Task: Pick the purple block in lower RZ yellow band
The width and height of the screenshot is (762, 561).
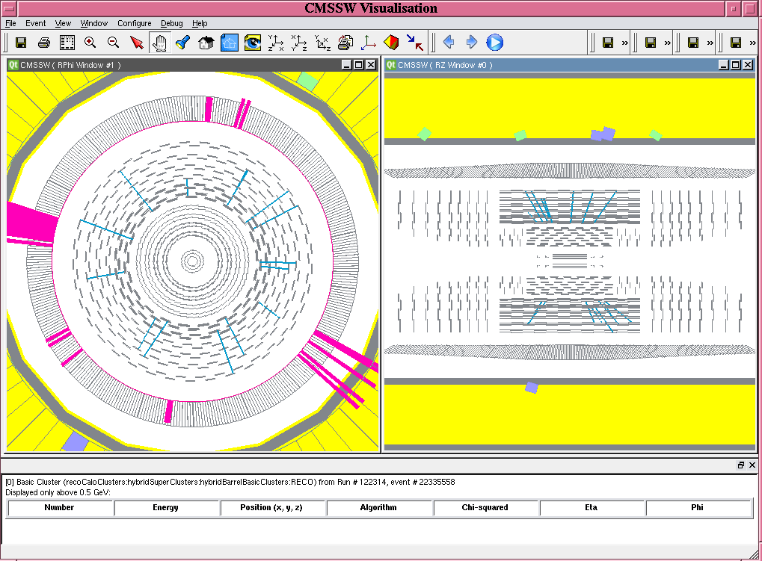Action: (532, 387)
